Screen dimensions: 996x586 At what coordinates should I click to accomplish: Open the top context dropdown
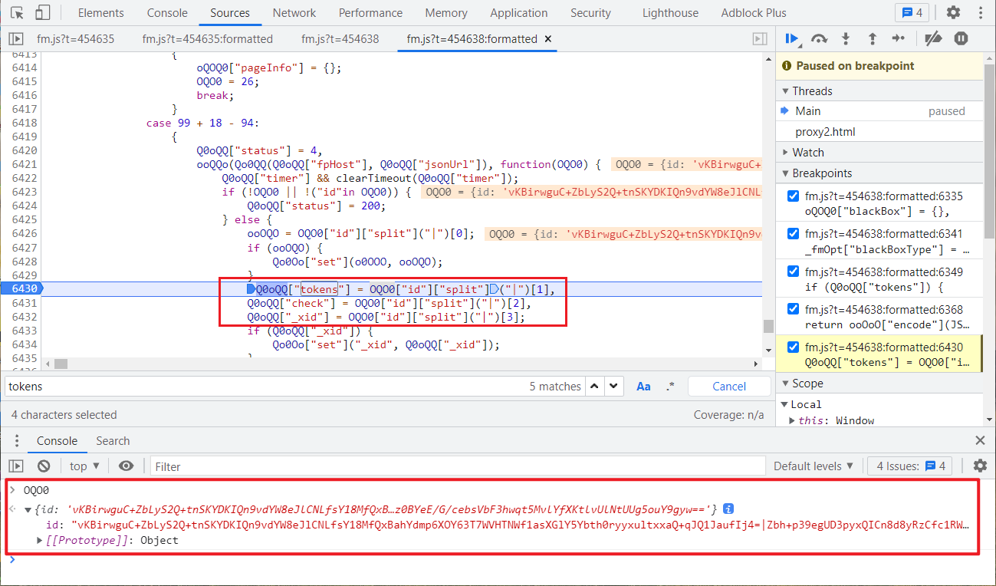click(84, 466)
